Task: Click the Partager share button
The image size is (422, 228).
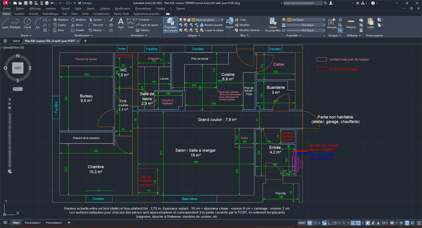Action: (85, 3)
